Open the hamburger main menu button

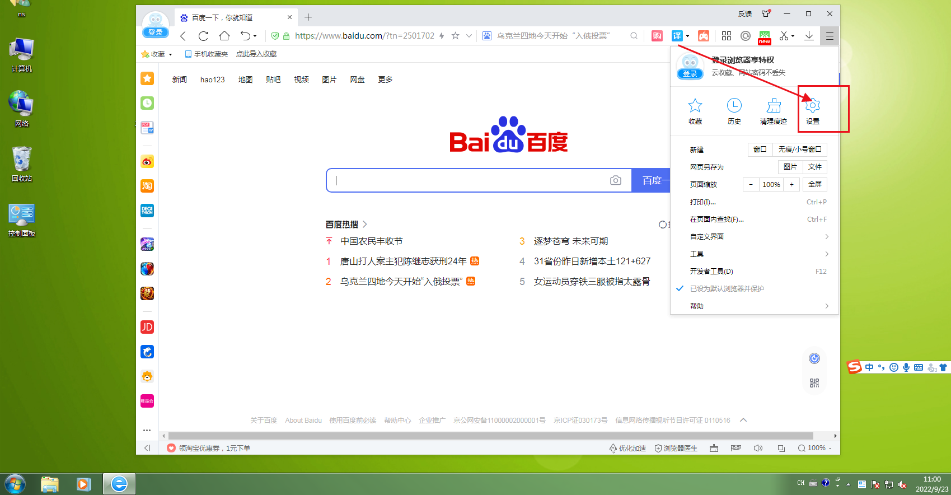[x=830, y=36]
